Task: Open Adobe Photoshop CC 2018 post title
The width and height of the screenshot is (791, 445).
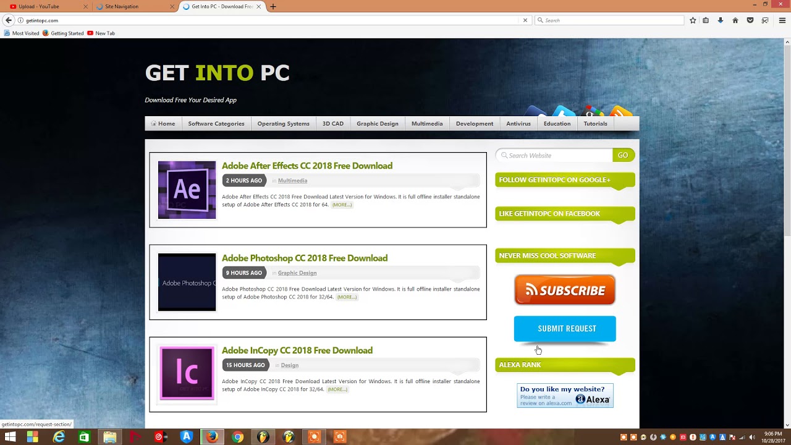Action: coord(305,258)
